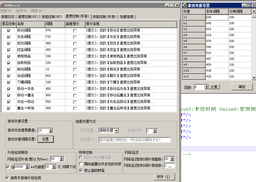Decrease 游戏攻击速度最高 spinner value
This screenshot has height=182, width=256.
click(x=51, y=131)
